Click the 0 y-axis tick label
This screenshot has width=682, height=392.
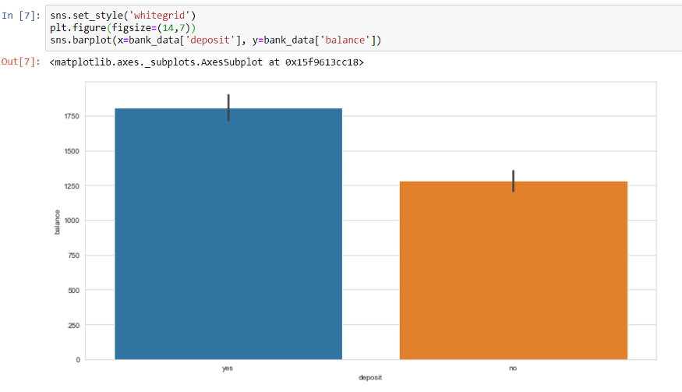point(78,359)
